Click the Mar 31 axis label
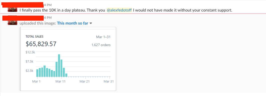Viewport: 266px width, 96px height. (109, 81)
